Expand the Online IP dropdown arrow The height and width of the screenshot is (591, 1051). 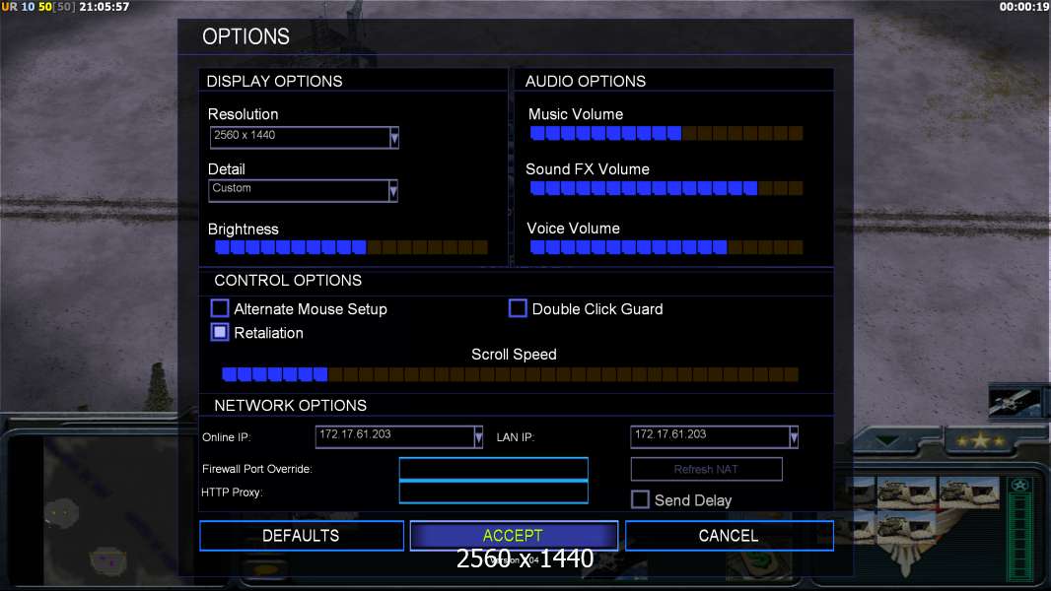pyautogui.click(x=478, y=437)
